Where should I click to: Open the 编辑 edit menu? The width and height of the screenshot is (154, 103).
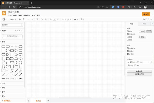(15, 15)
